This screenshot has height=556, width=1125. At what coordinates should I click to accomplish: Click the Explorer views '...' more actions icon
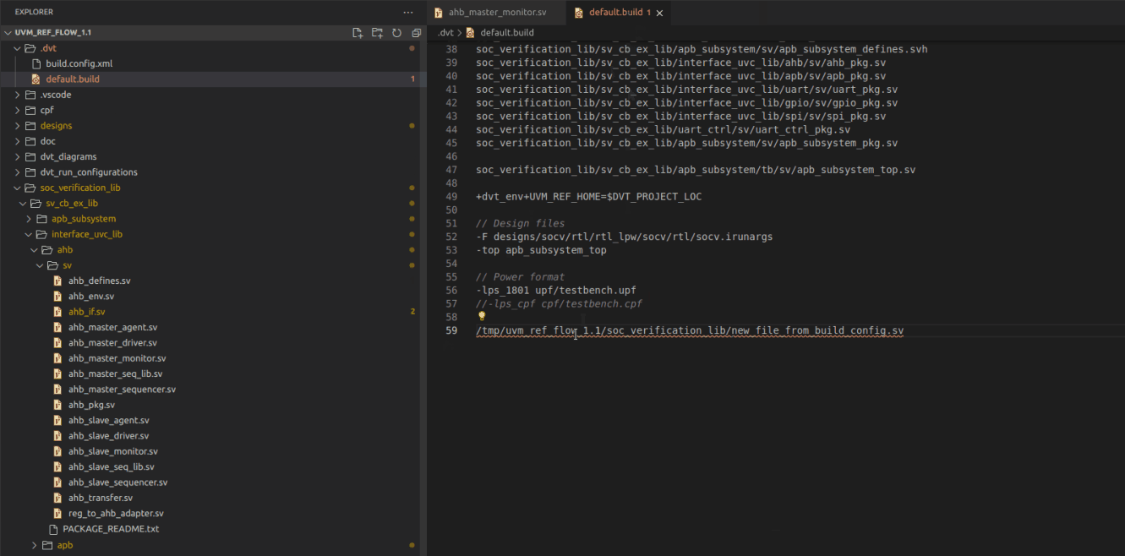408,12
